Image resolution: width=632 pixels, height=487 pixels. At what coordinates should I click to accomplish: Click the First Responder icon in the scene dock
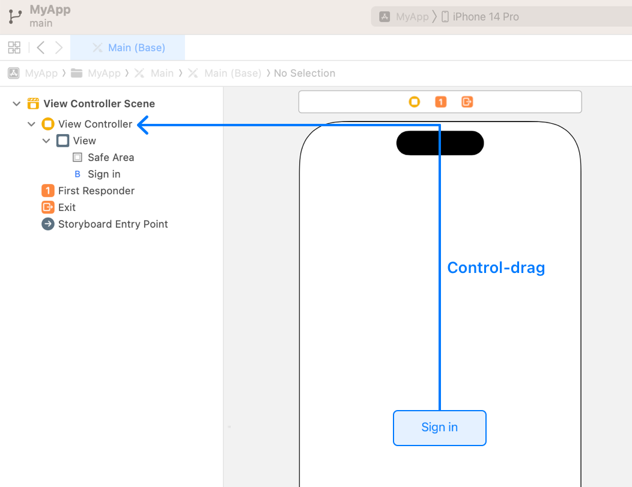point(440,102)
